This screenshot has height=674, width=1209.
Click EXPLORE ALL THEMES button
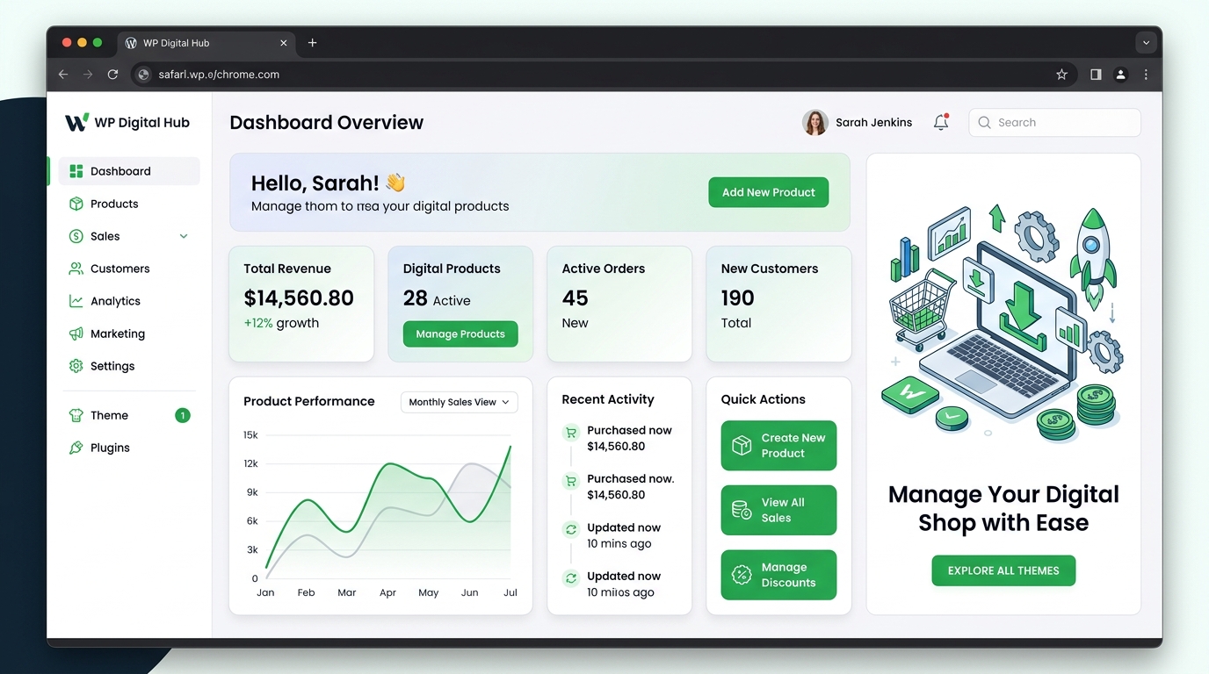(x=1003, y=570)
